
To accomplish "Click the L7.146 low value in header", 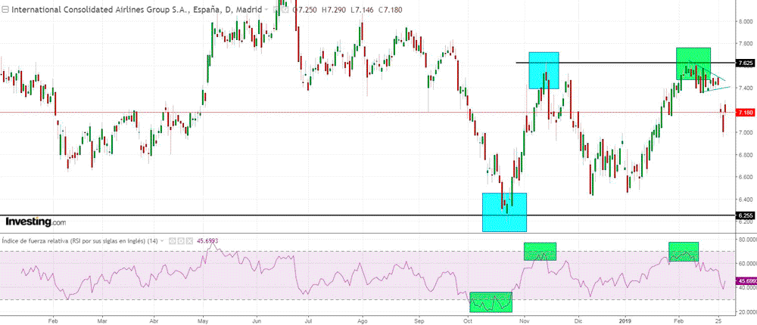I will click(362, 10).
